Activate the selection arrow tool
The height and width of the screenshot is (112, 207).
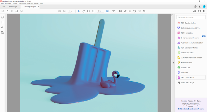coord(79,11)
